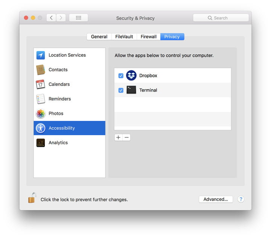Select the Contacts address book icon
This screenshot has width=271, height=238.
[41, 70]
